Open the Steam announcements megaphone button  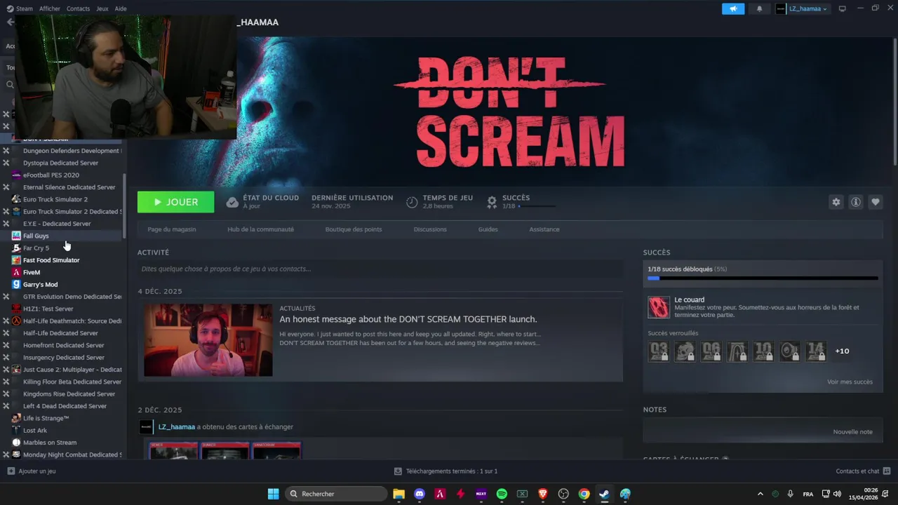pyautogui.click(x=733, y=8)
